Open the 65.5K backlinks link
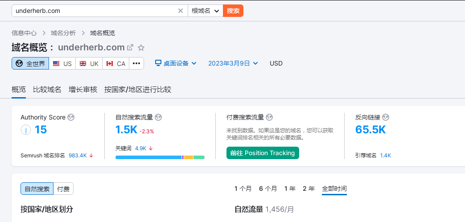This screenshot has width=465, height=222. (370, 130)
